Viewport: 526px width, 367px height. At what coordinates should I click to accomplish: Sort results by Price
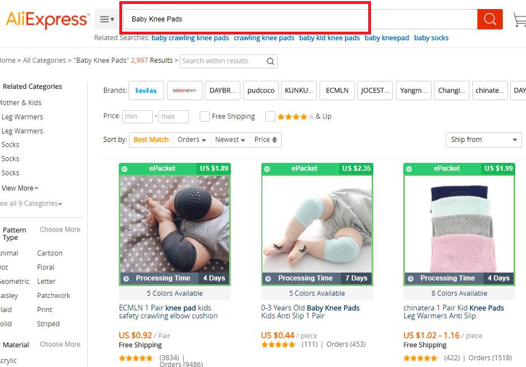tap(265, 140)
